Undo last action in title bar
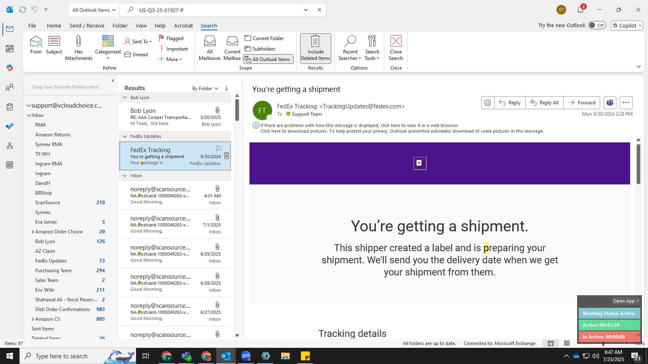This screenshot has width=648, height=364. (x=34, y=10)
